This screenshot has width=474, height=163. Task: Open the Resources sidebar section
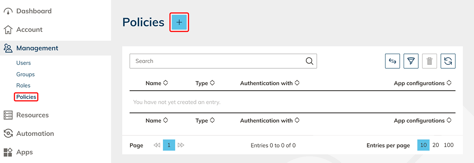coord(32,115)
